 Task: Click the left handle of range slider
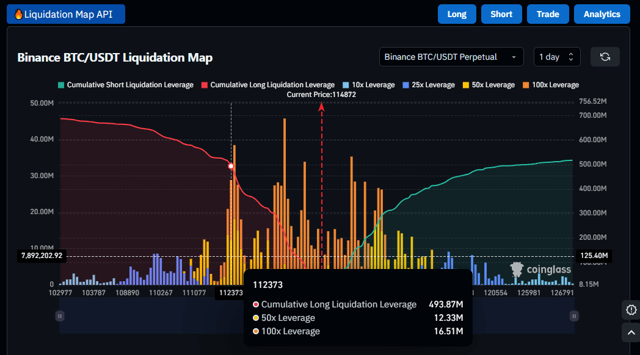(60, 315)
